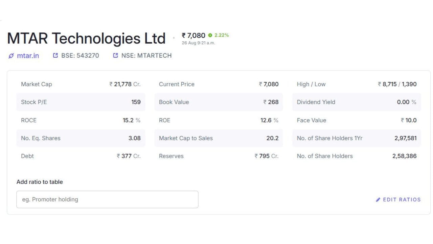The image size is (433, 244).
Task: Click the High / Low value
Action: point(397,84)
